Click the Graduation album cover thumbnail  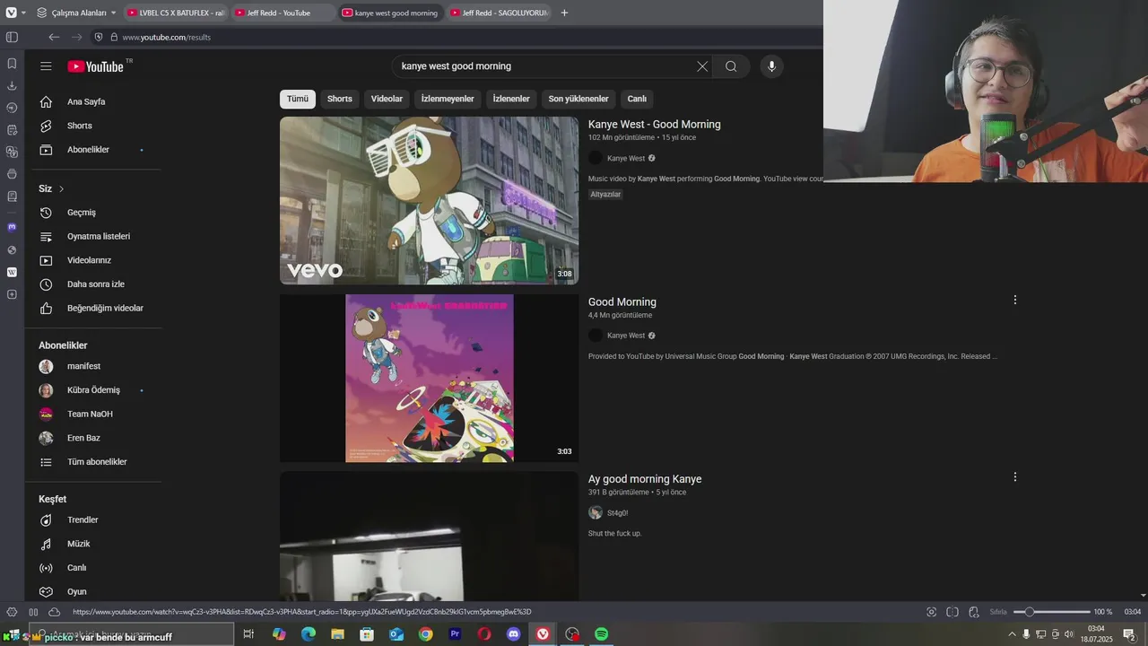point(429,378)
